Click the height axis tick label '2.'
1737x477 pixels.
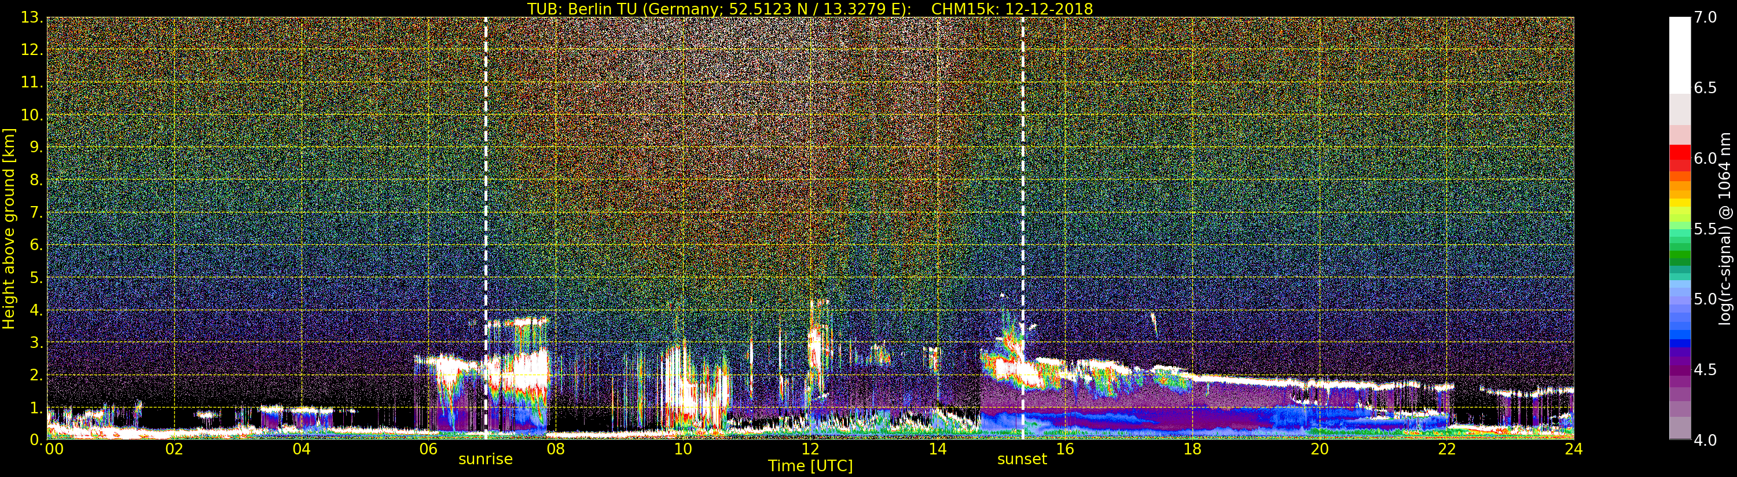36,375
